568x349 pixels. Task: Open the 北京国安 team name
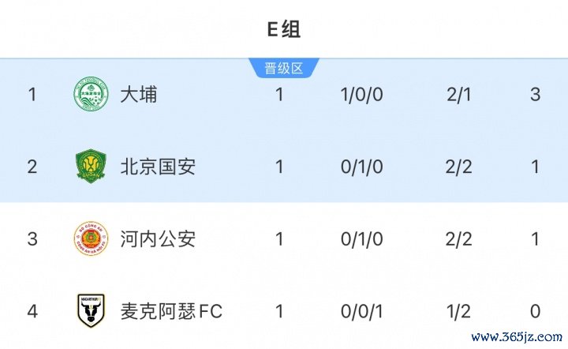(x=158, y=167)
